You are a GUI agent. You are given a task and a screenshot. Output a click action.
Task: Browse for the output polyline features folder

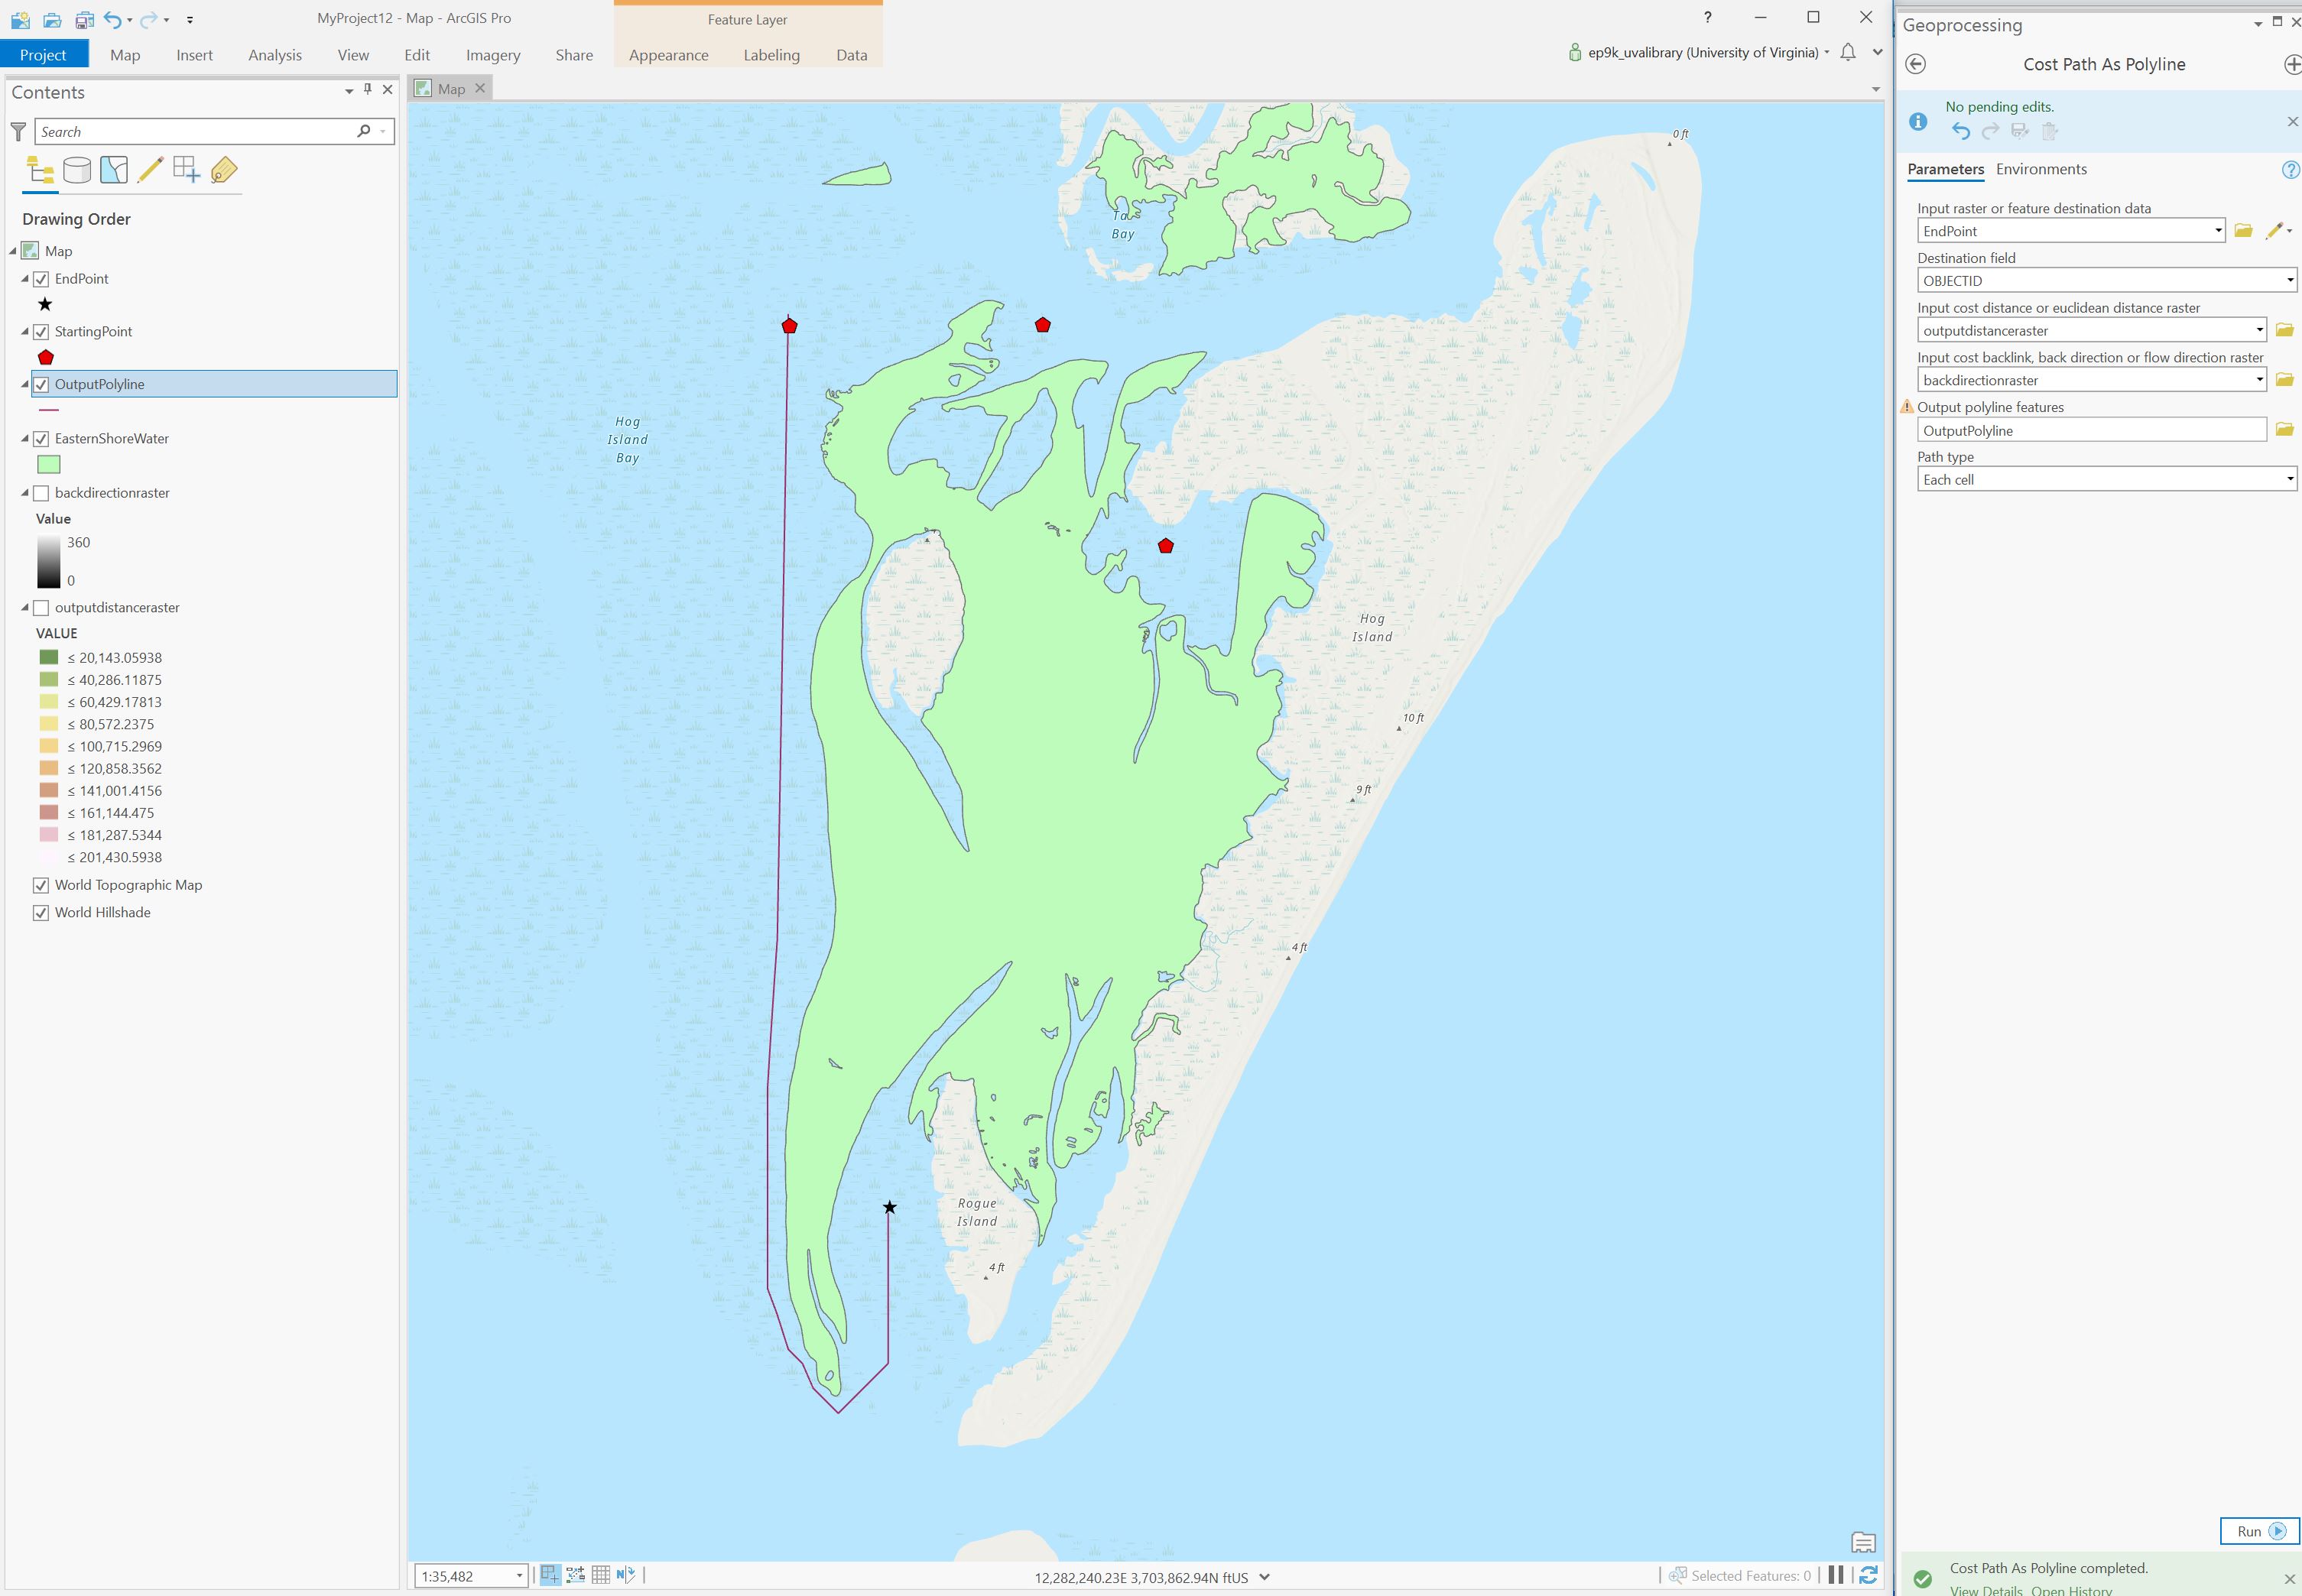2284,430
